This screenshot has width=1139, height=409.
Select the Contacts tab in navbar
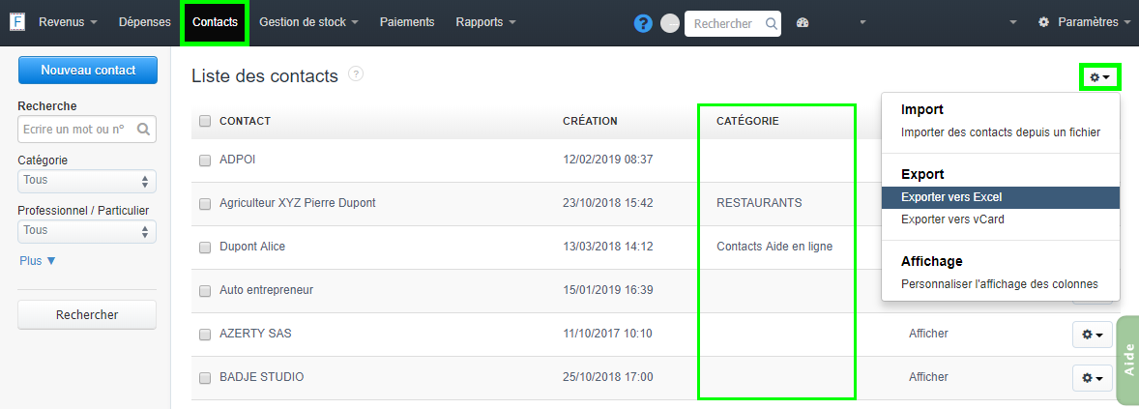[215, 22]
